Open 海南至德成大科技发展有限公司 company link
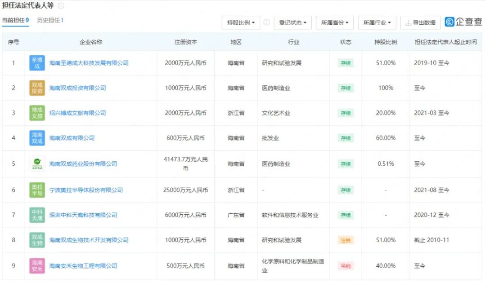 tap(89, 63)
